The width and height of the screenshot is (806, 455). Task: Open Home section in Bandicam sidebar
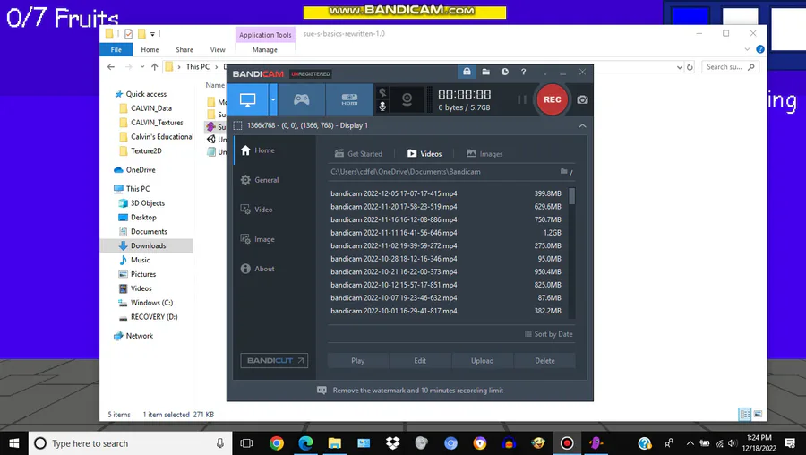[275, 150]
